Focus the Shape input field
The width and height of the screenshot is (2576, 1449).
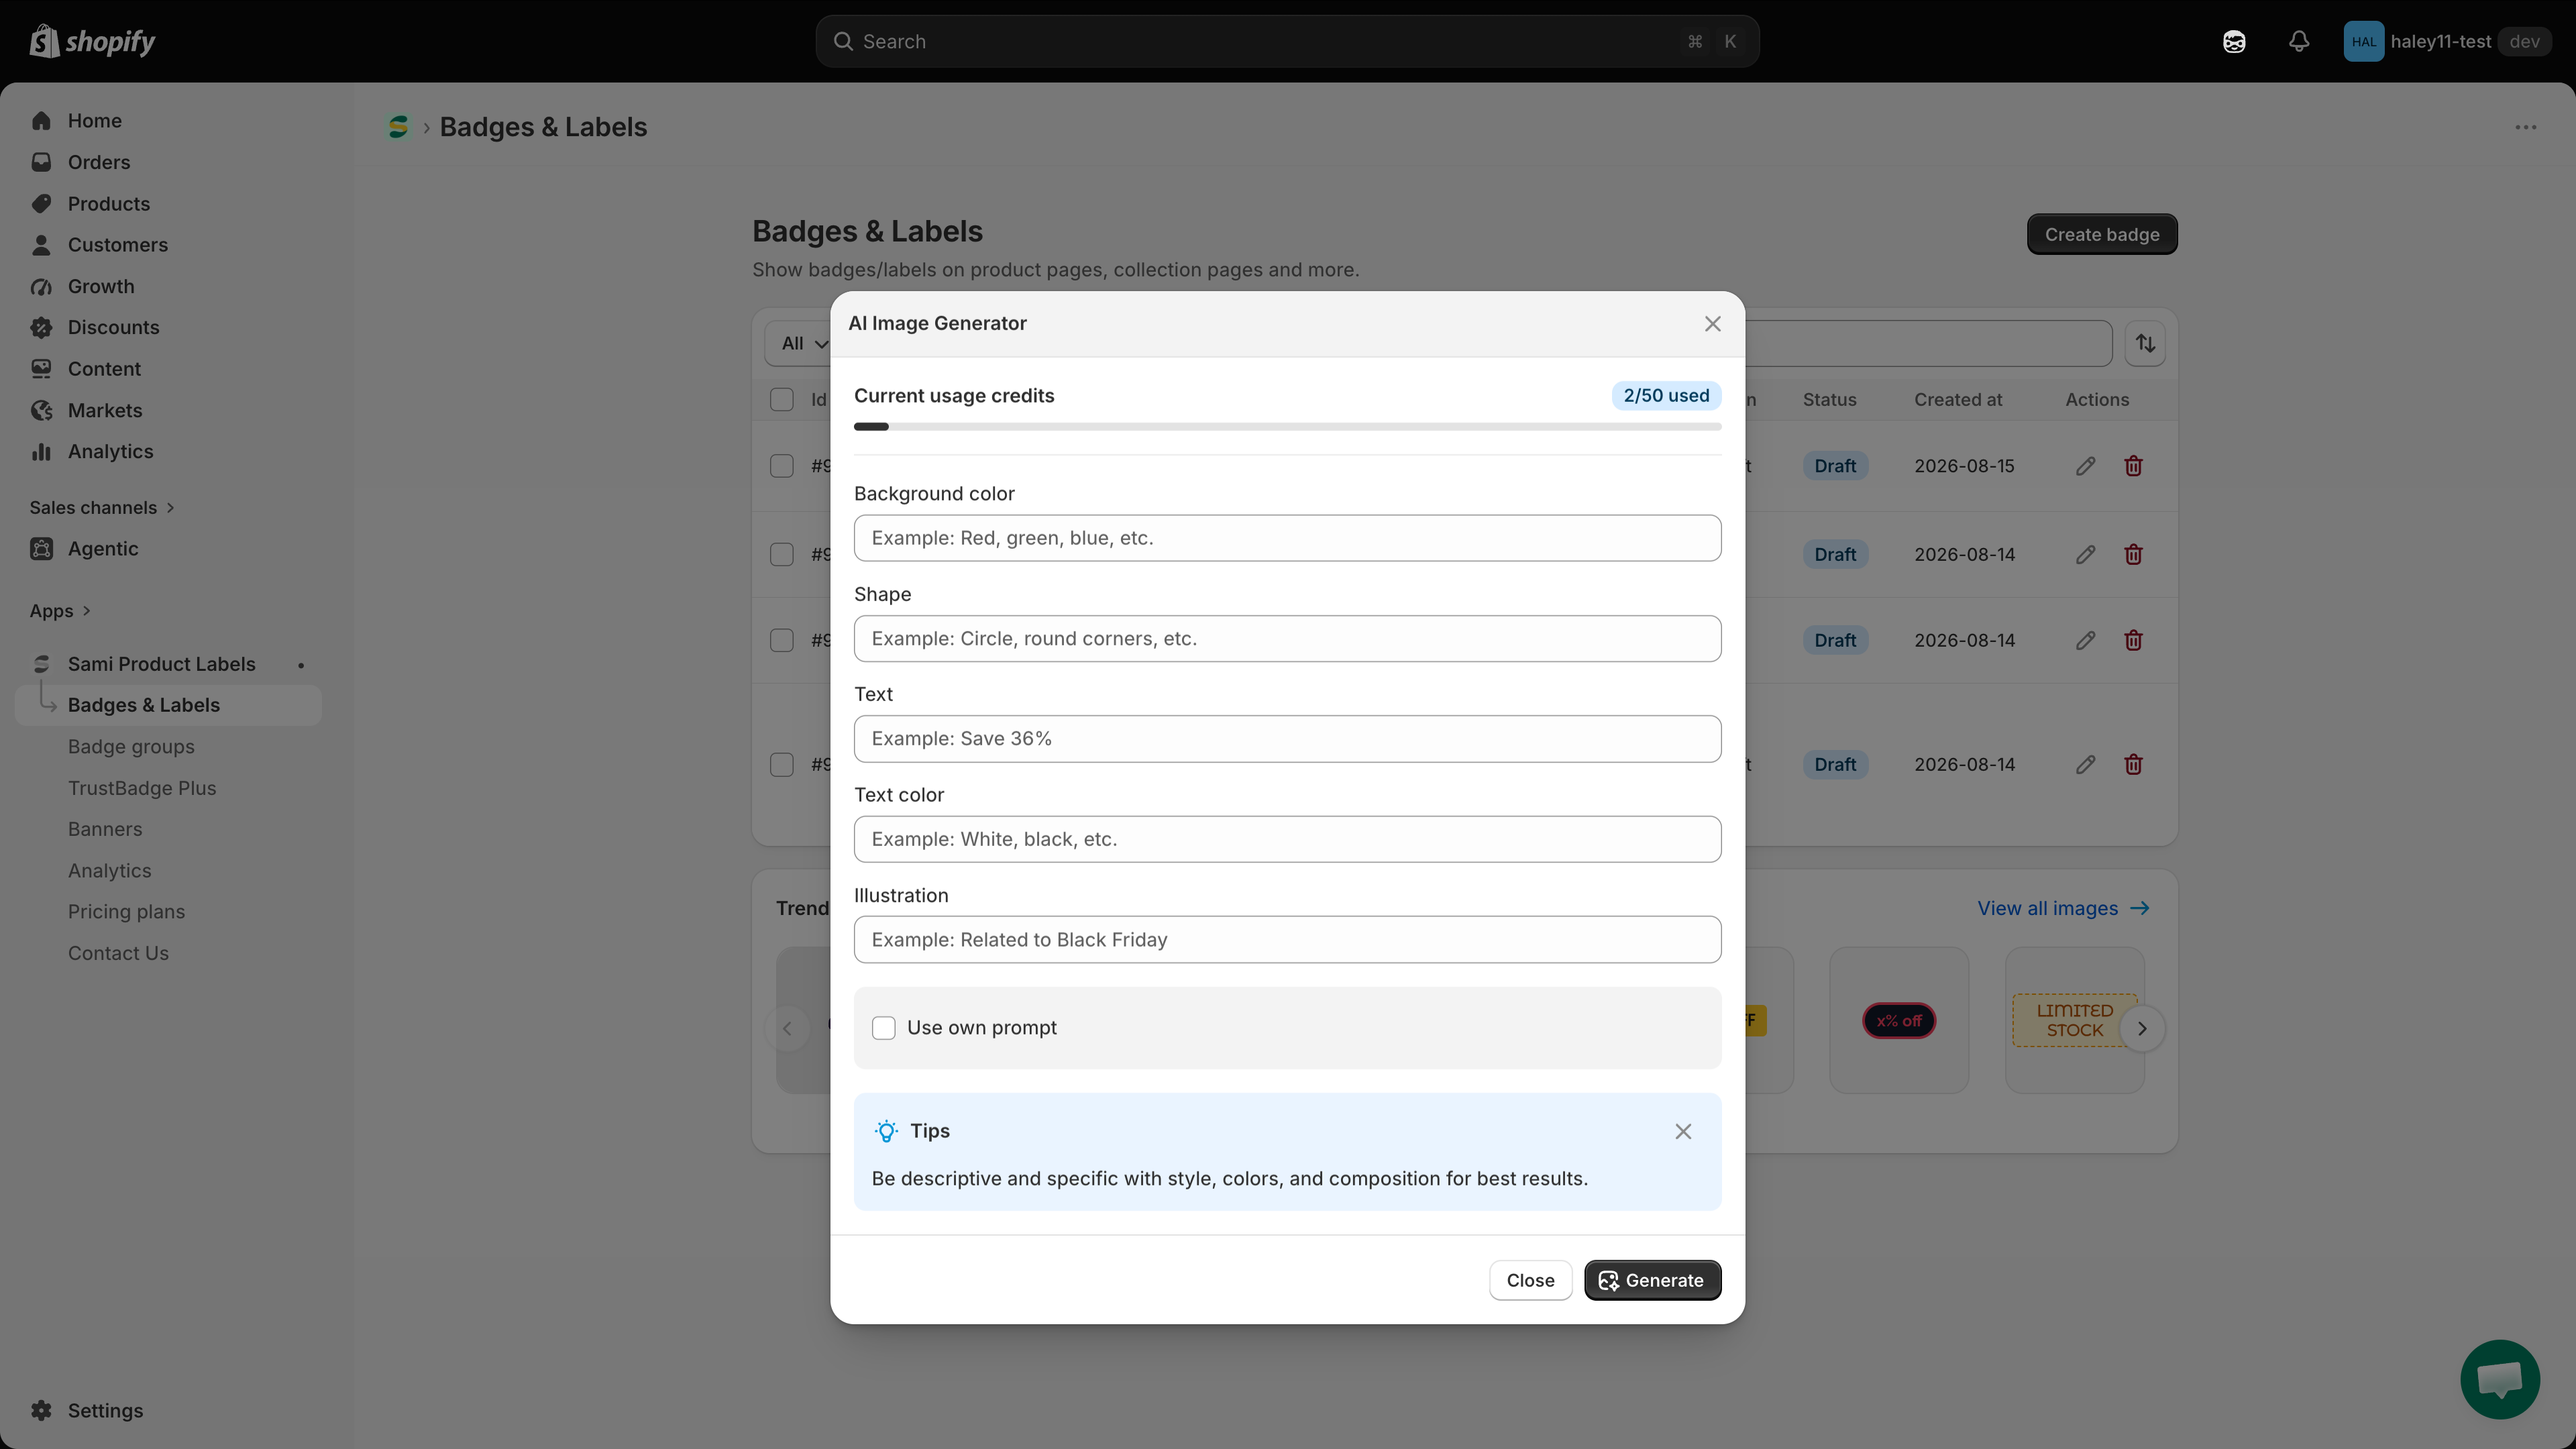(x=1287, y=638)
